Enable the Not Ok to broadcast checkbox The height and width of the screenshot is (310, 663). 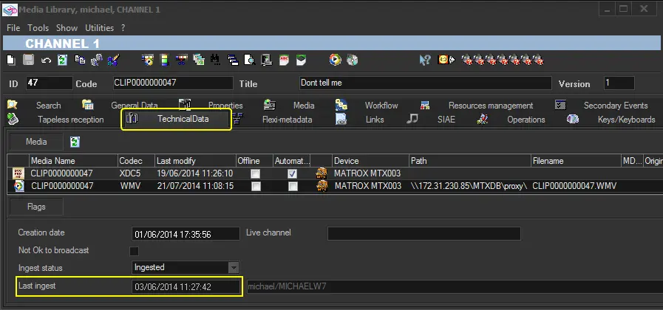pos(135,251)
